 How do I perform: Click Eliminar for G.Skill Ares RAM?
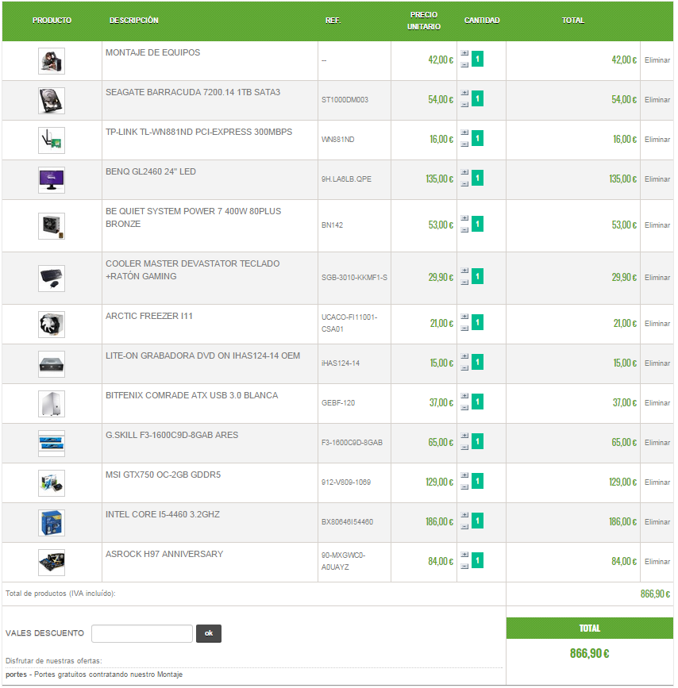[657, 443]
